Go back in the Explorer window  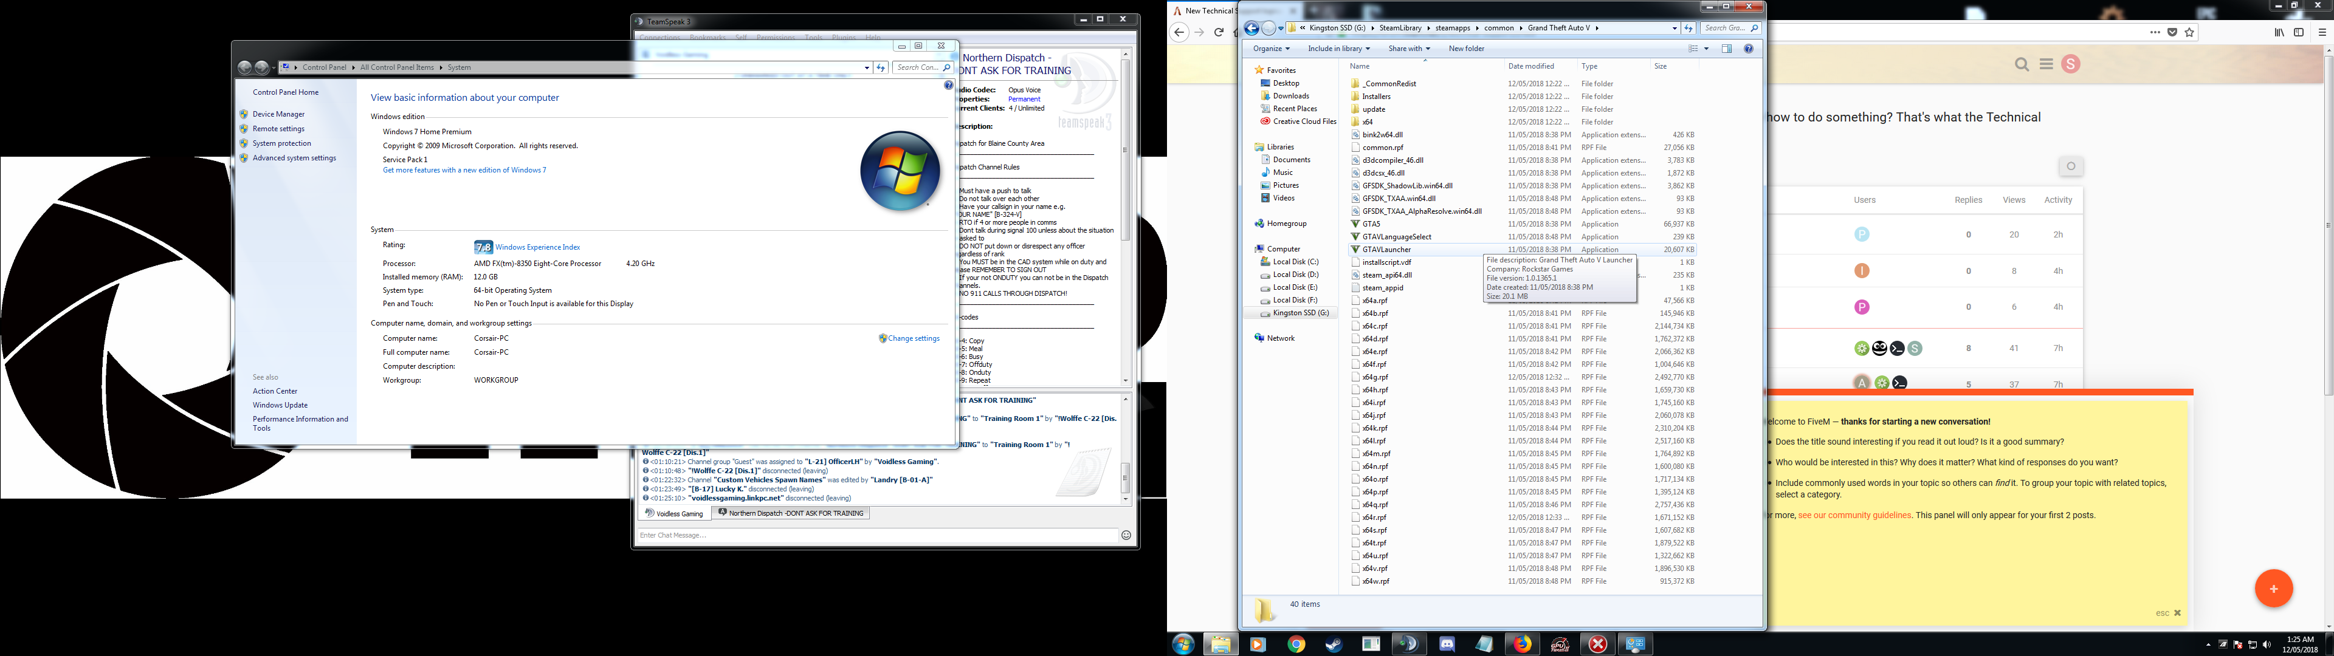[x=1251, y=28]
